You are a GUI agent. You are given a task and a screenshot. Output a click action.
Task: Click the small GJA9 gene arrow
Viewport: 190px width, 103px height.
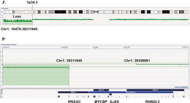[110, 94]
